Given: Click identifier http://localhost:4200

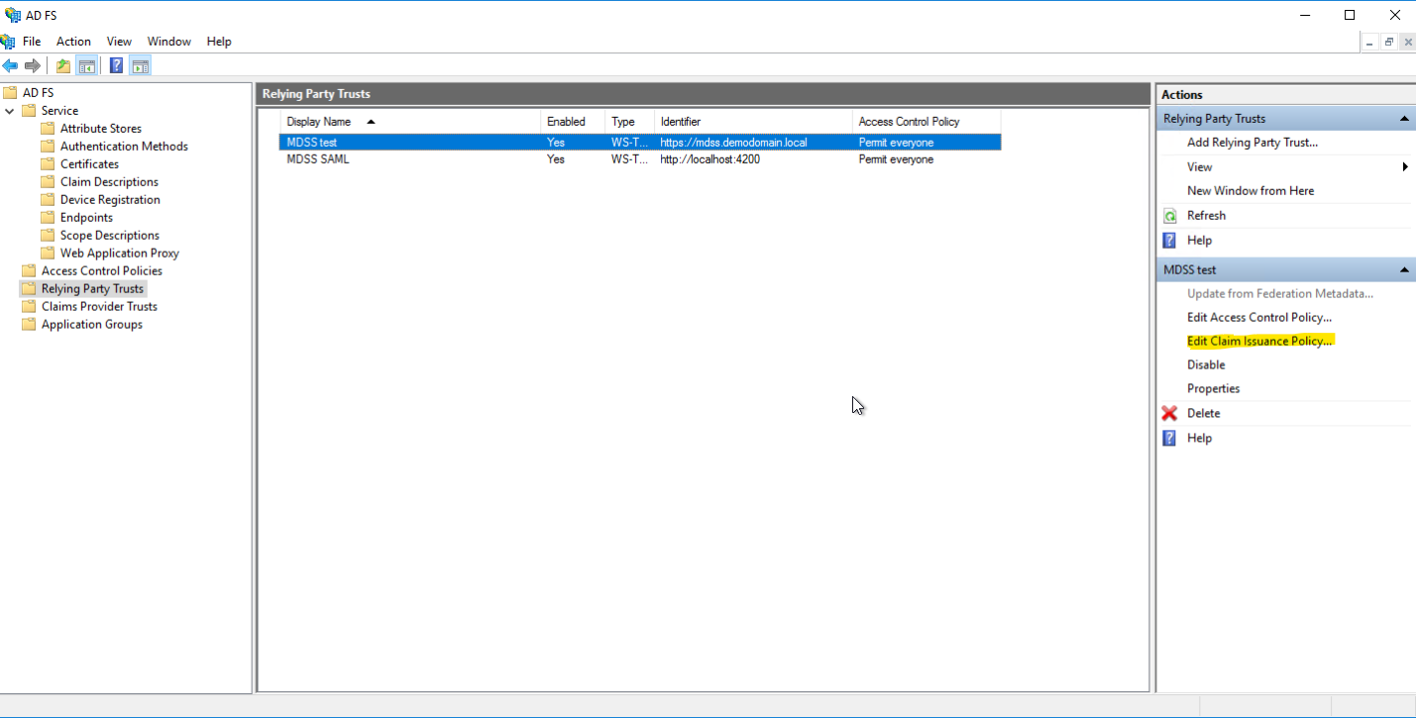Looking at the screenshot, I should 710,159.
